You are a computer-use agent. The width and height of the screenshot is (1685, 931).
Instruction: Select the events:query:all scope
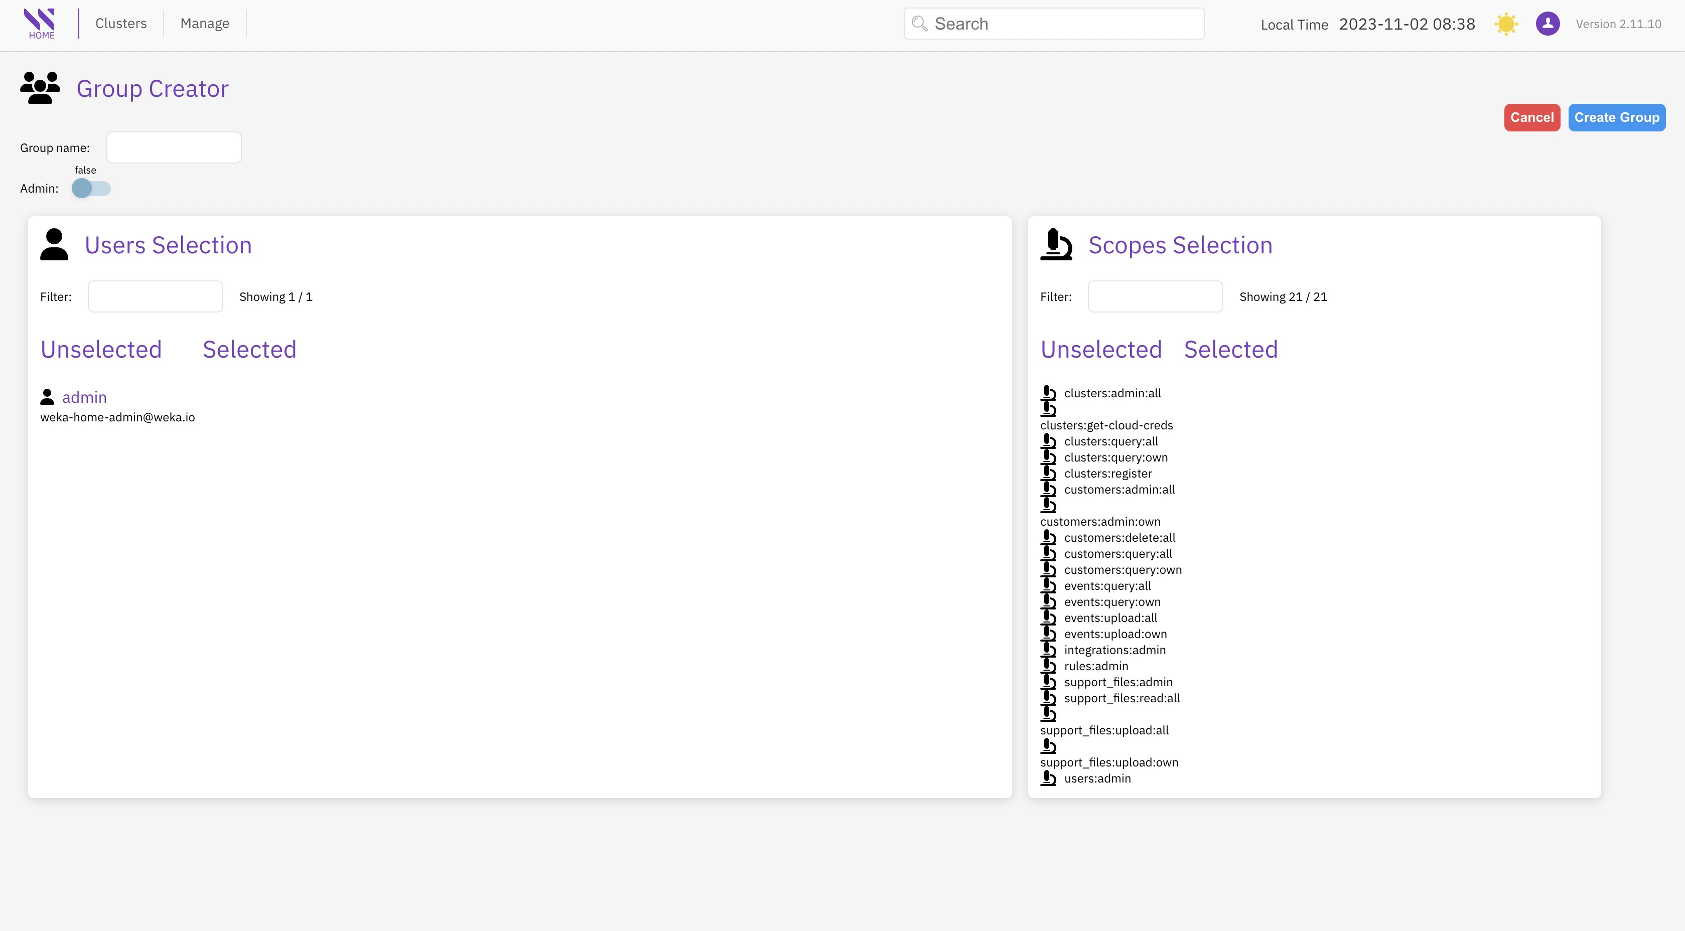[x=1107, y=586]
